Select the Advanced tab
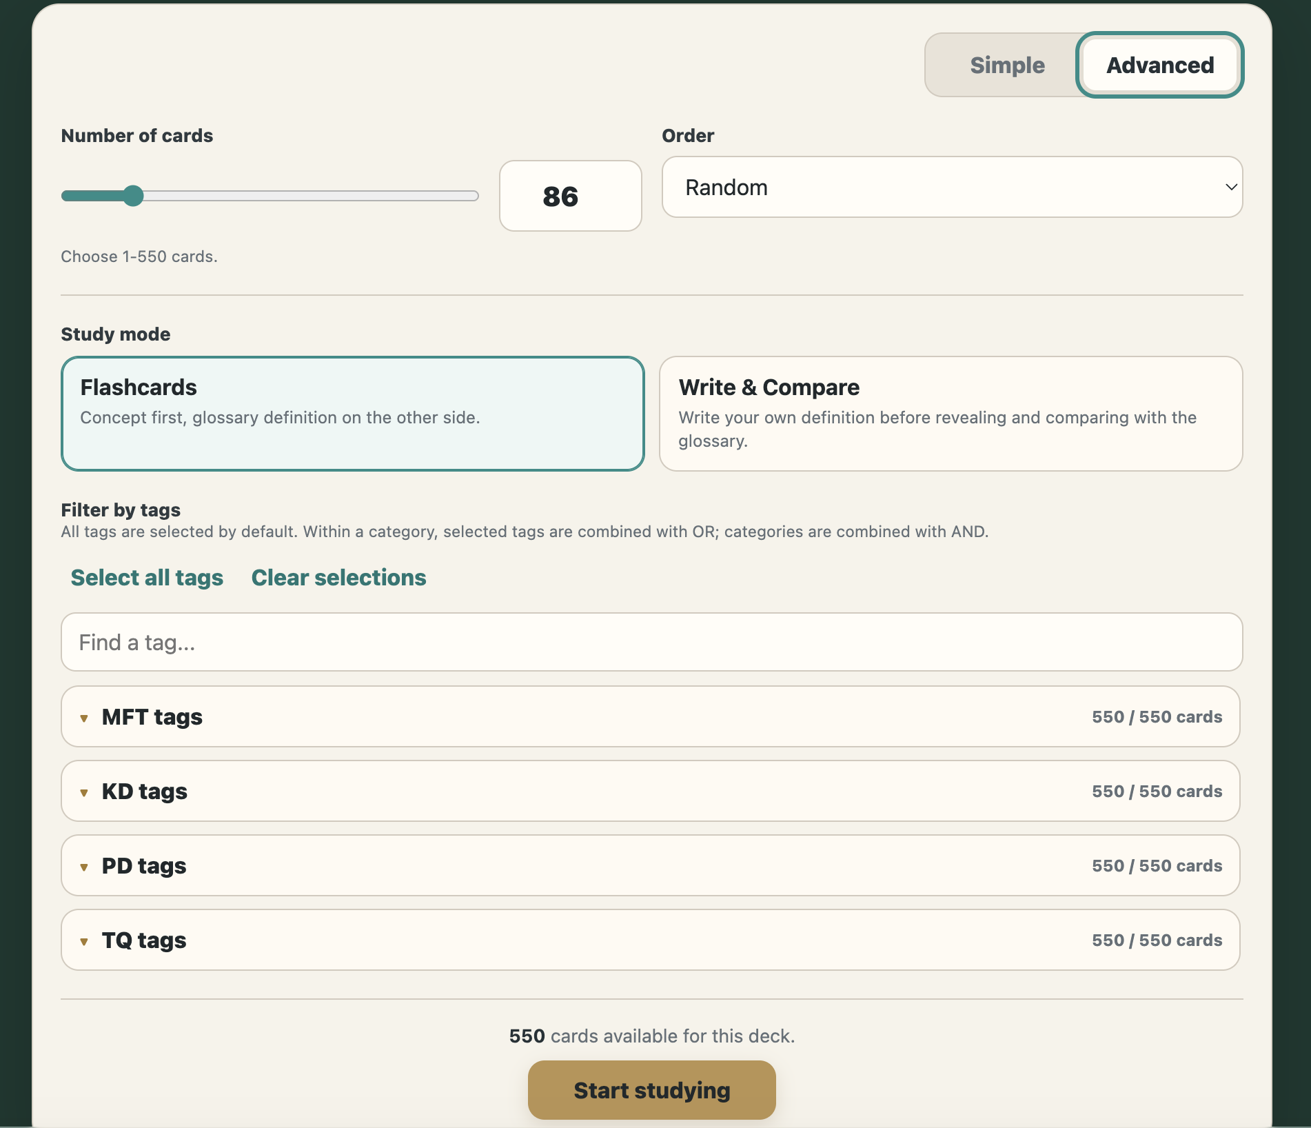The height and width of the screenshot is (1128, 1311). [x=1160, y=65]
